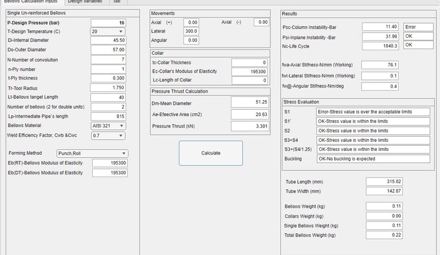Image resolution: width=440 pixels, height=255 pixels.
Task: Select the Tr-Tool Radius input field
Action: coord(108,87)
